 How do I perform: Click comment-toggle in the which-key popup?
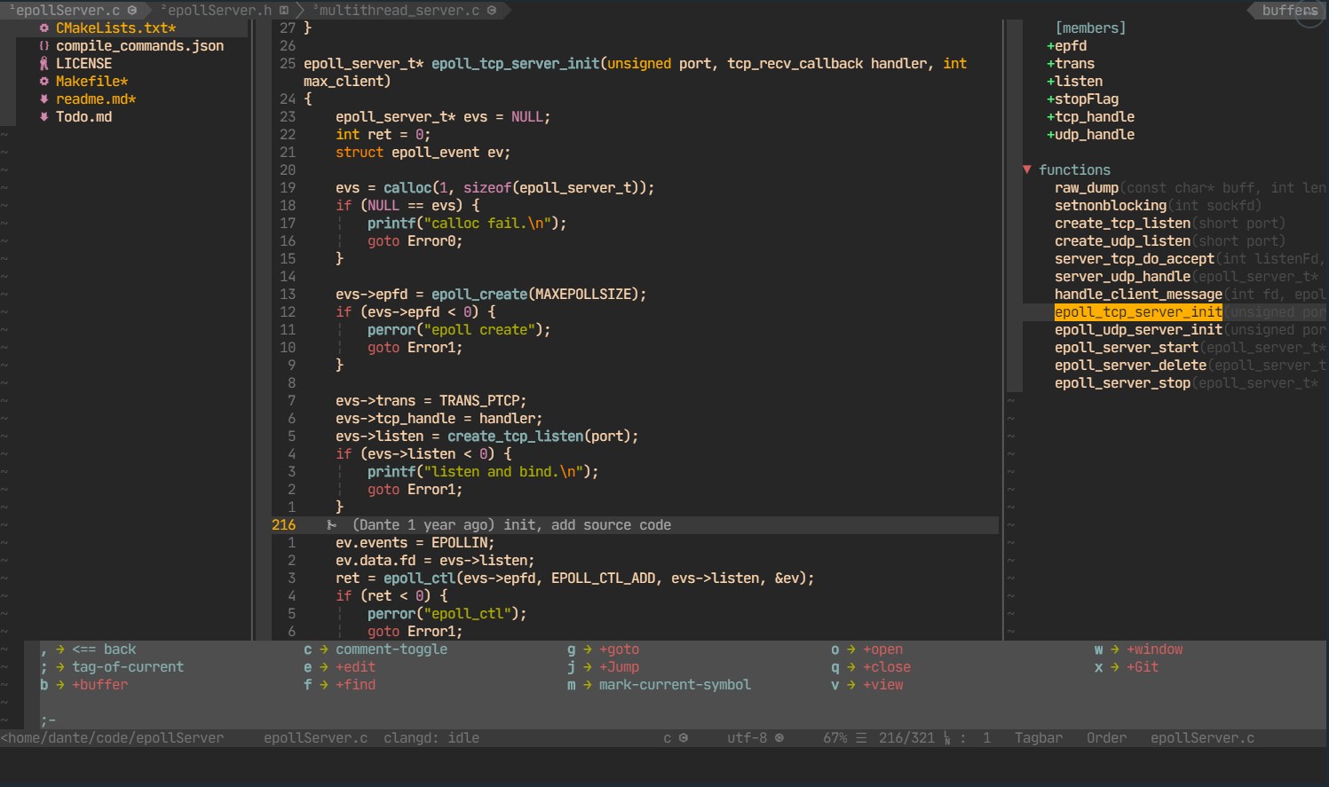coord(392,649)
